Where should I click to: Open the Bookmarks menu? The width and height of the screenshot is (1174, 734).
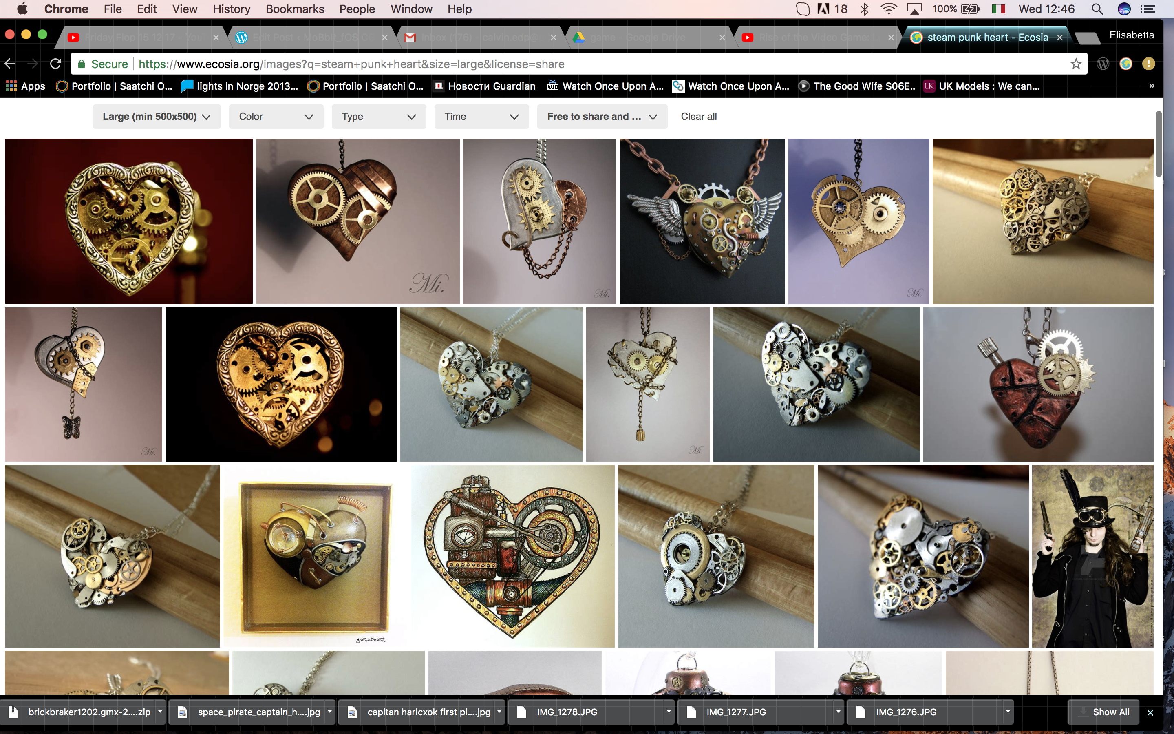coord(294,9)
